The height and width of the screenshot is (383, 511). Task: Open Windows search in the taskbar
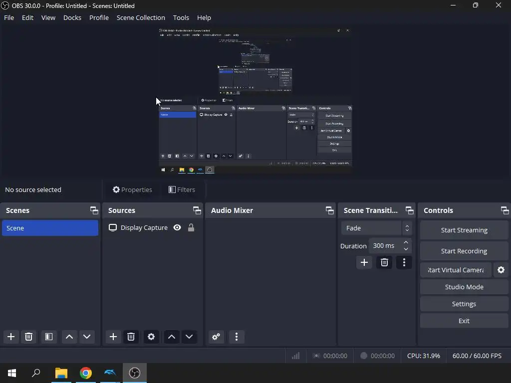pos(36,373)
